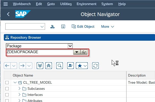Click the Find magnifier icon

(x=60, y=66)
